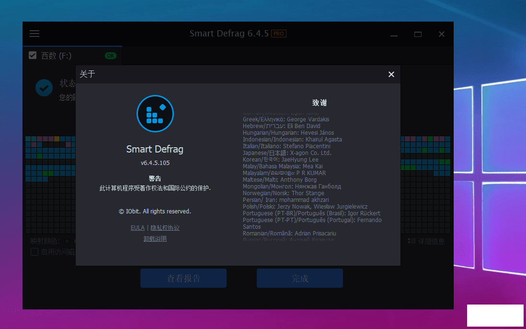526x329 pixels.
Task: Click the © IObit. All rights reserved text
Action: pos(155,211)
